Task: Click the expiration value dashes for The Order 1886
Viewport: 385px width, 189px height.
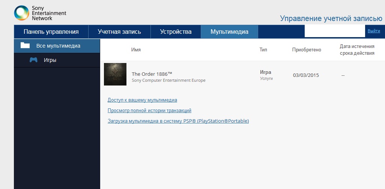Action: click(x=343, y=75)
